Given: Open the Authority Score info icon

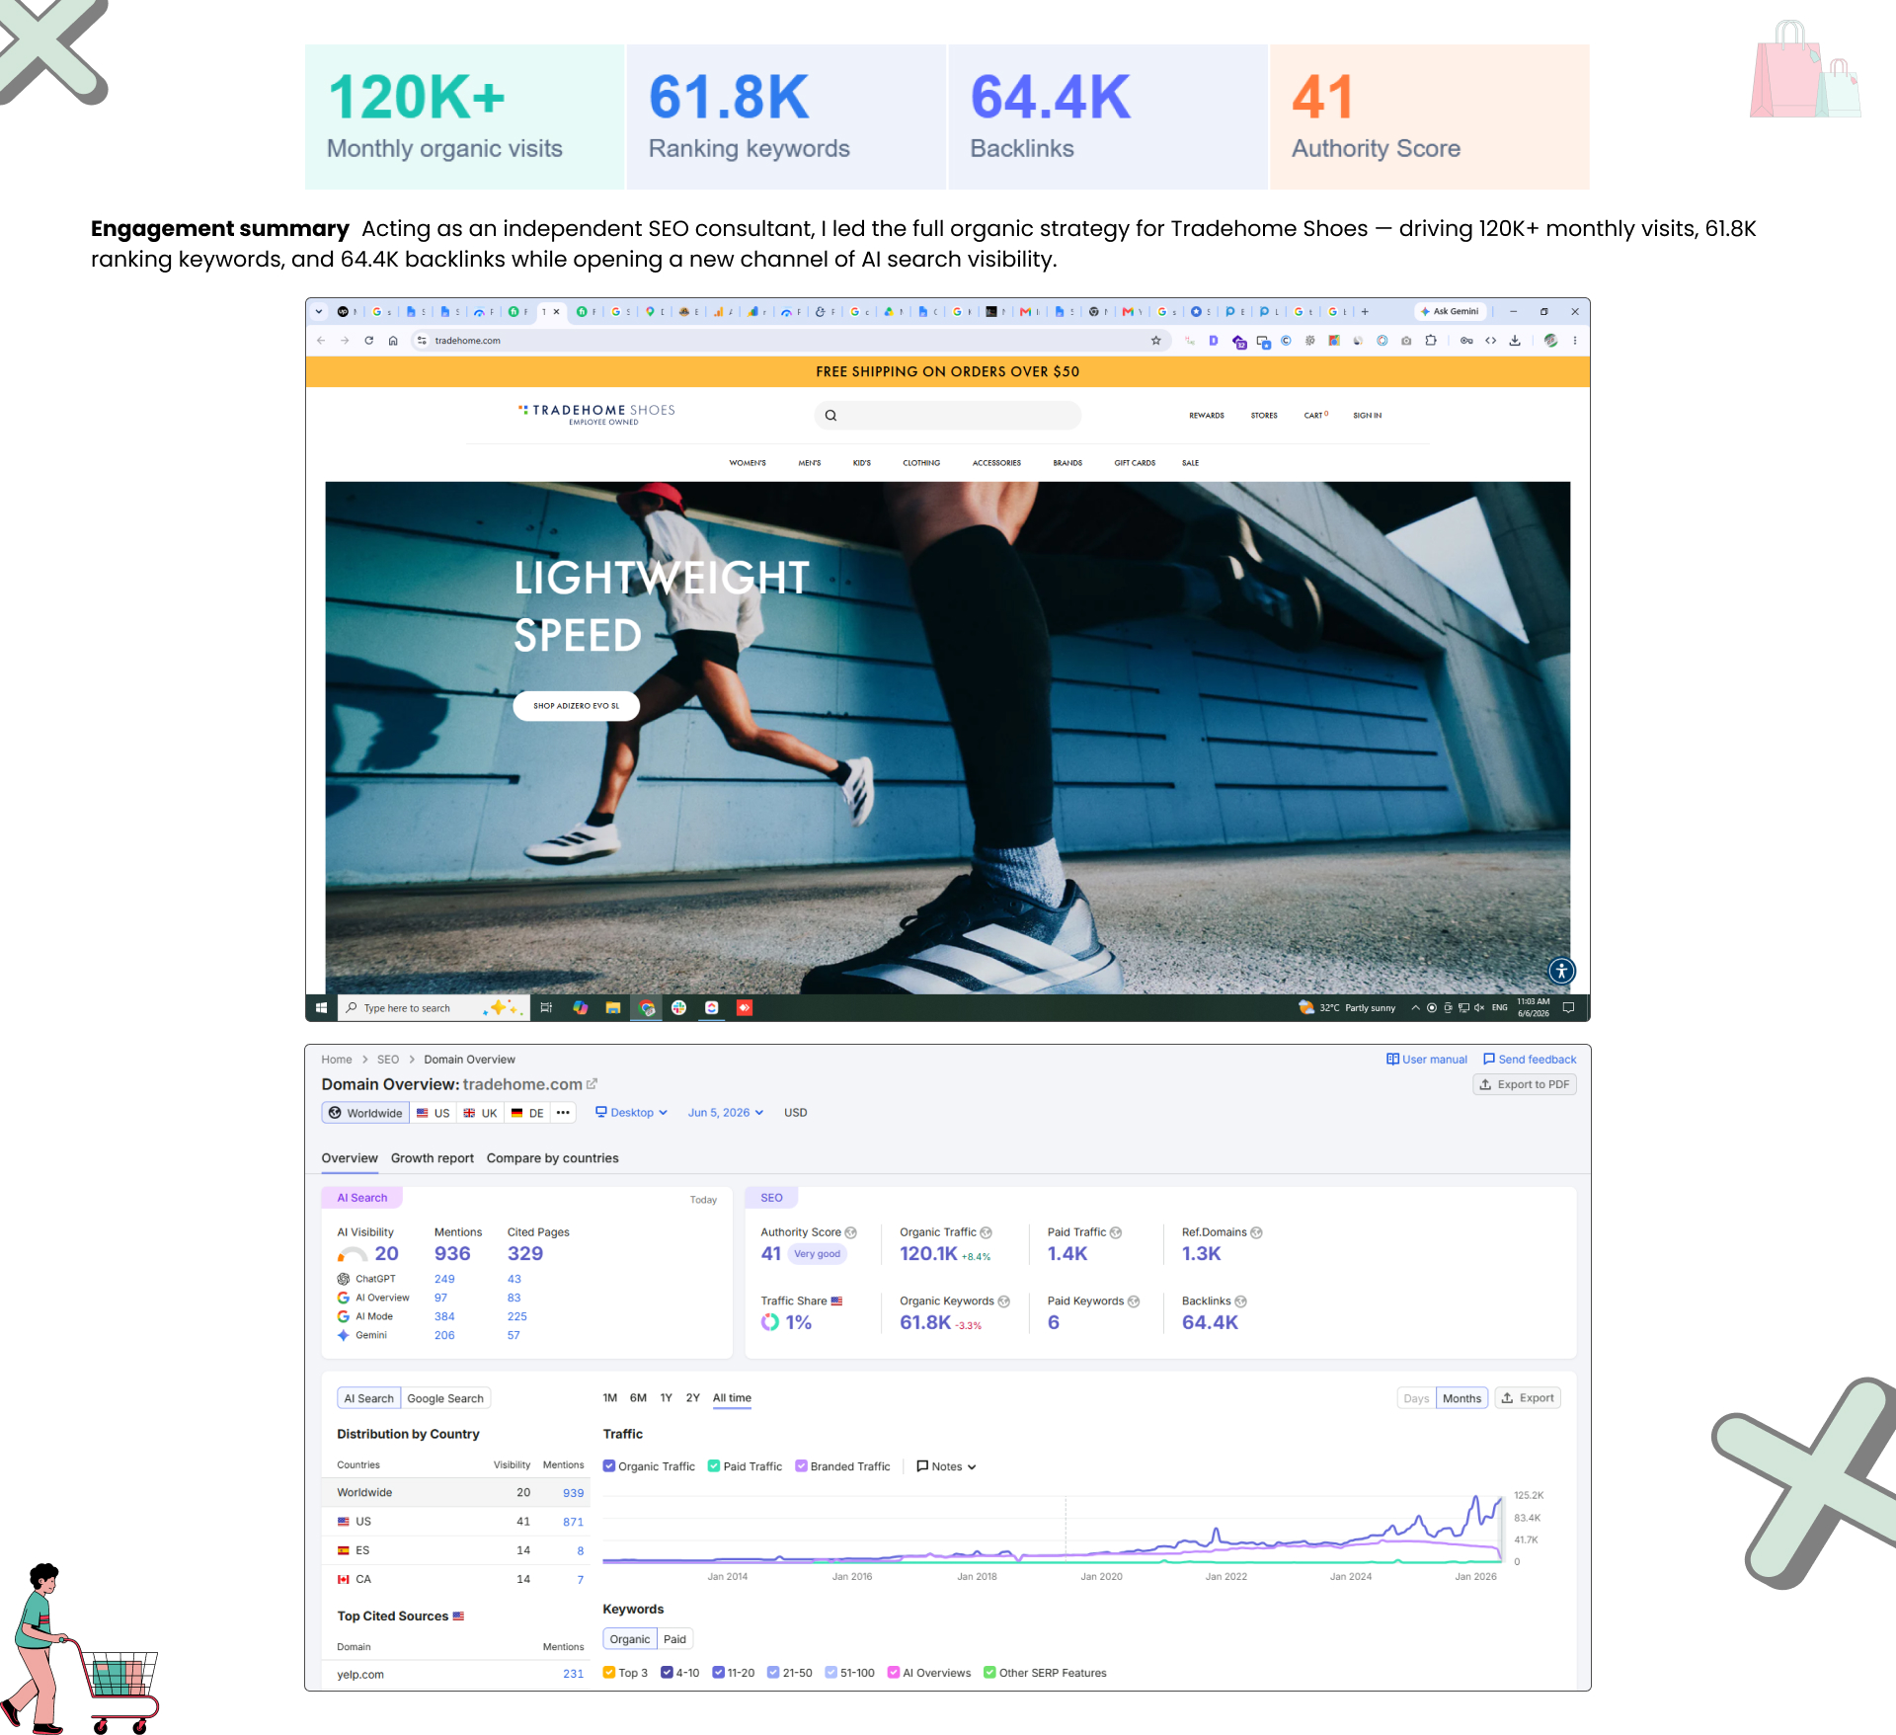Looking at the screenshot, I should tap(851, 1232).
